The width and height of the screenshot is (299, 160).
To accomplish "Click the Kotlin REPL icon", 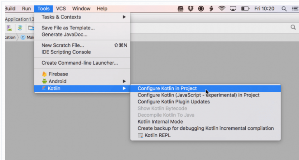I will click(141, 136).
